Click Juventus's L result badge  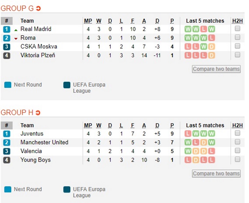[188, 133]
